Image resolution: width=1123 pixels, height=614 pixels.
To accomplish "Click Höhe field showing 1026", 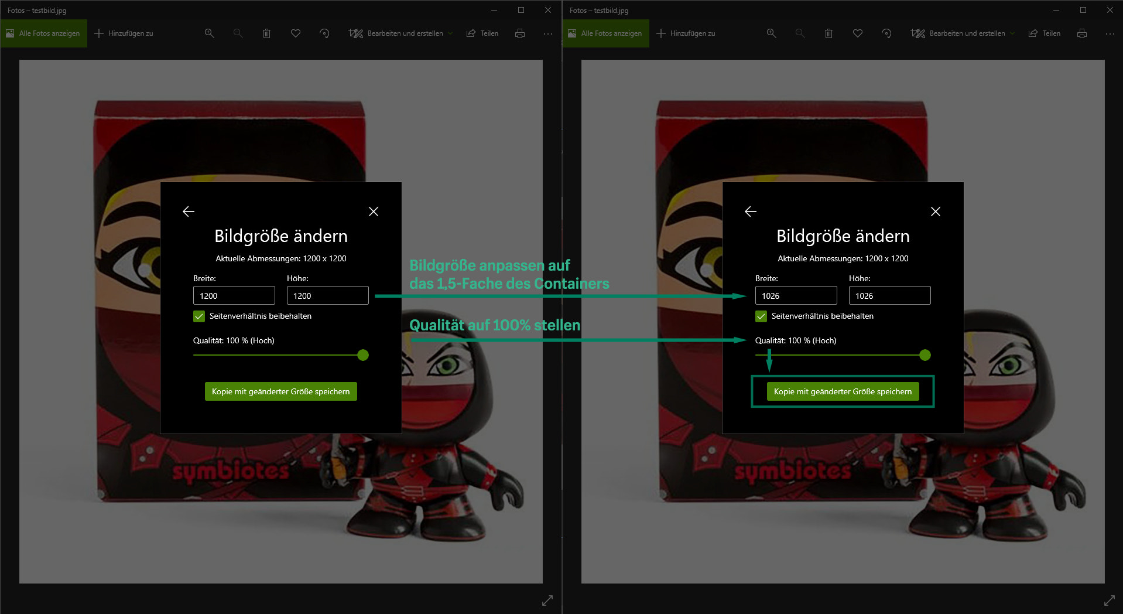I will point(889,295).
